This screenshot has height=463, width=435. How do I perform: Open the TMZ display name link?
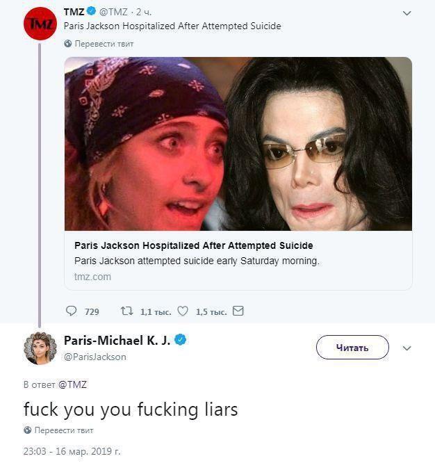pos(74,12)
